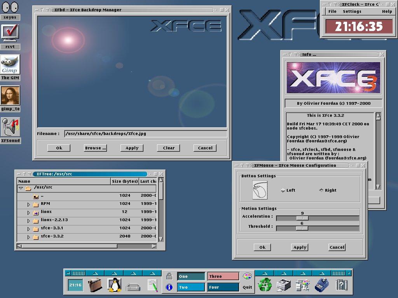Screen dimensions: 398x298
Task: Click Clear in the Backdrop Manager
Action: (169, 148)
